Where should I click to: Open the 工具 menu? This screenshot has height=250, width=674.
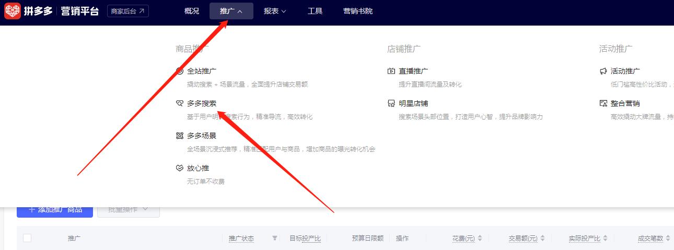tap(315, 11)
